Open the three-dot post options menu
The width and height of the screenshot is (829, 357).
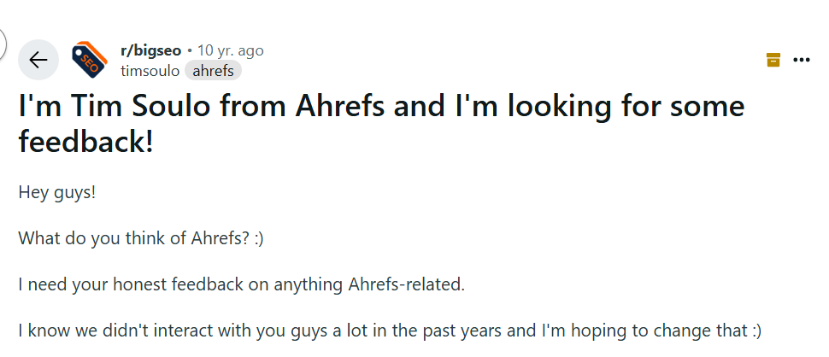802,60
